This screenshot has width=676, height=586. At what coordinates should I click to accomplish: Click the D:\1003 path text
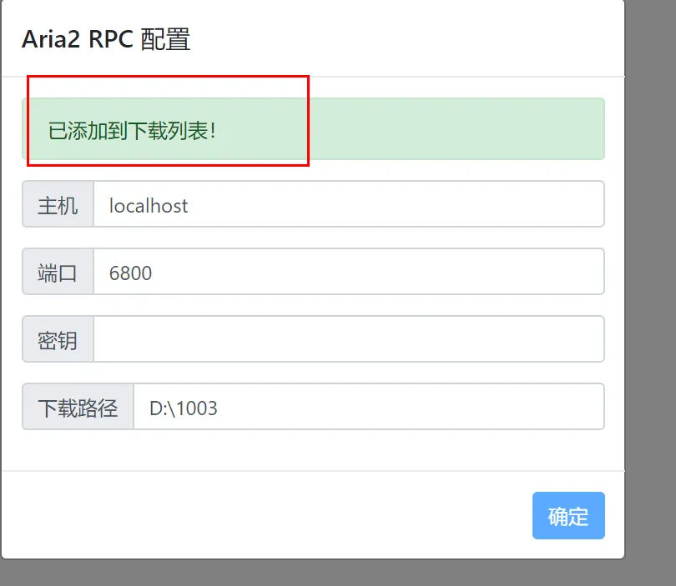[x=184, y=408]
